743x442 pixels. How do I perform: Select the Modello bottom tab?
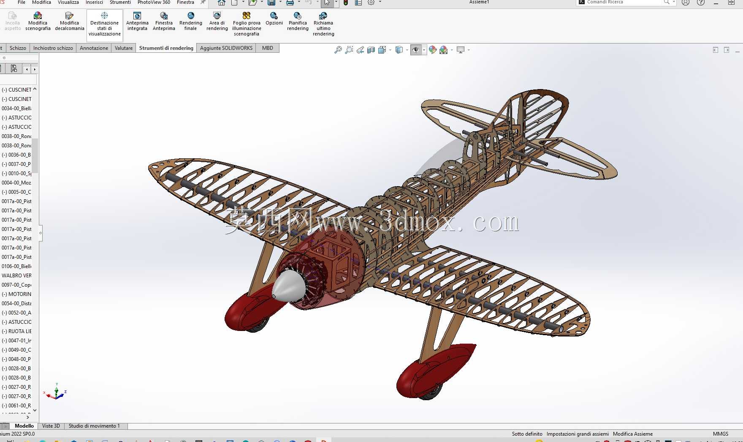coord(24,426)
